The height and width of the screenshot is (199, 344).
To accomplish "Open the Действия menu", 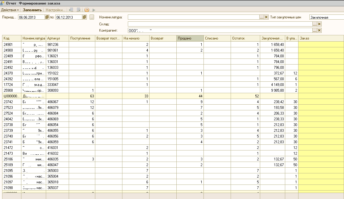I will [10, 10].
